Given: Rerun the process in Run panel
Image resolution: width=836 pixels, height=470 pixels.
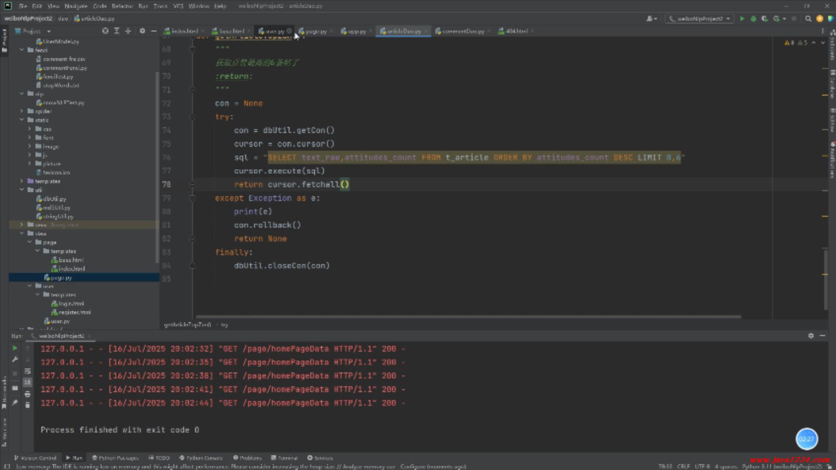Looking at the screenshot, I should click(14, 348).
